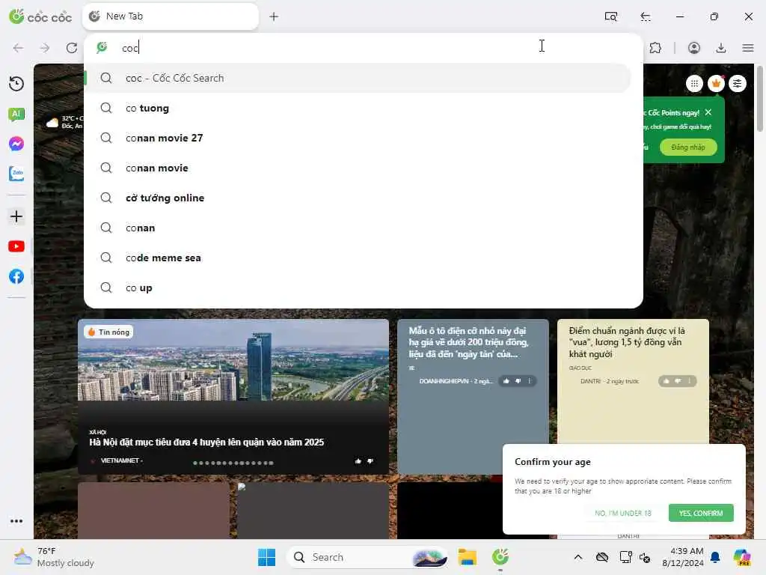Click the double-arrow icon in title bar
This screenshot has height=575, width=766.
point(646,16)
